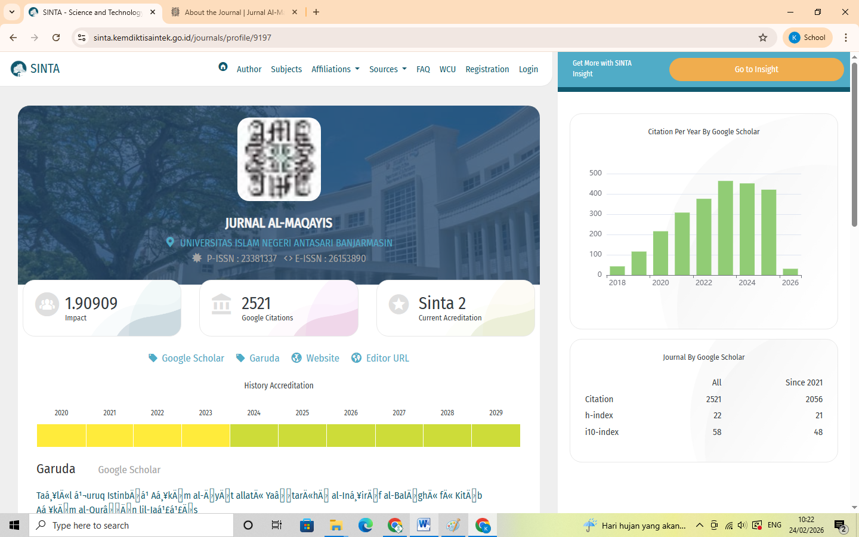Screen dimensions: 859x537
Task: Click the yellow 2020 accreditation bar
Action: point(61,436)
